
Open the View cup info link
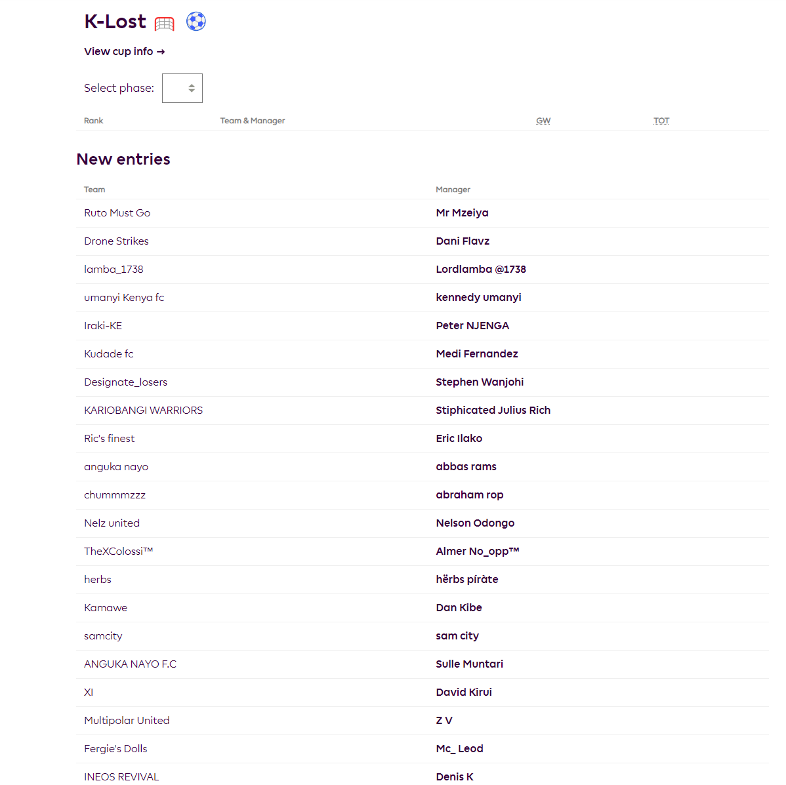click(x=124, y=52)
